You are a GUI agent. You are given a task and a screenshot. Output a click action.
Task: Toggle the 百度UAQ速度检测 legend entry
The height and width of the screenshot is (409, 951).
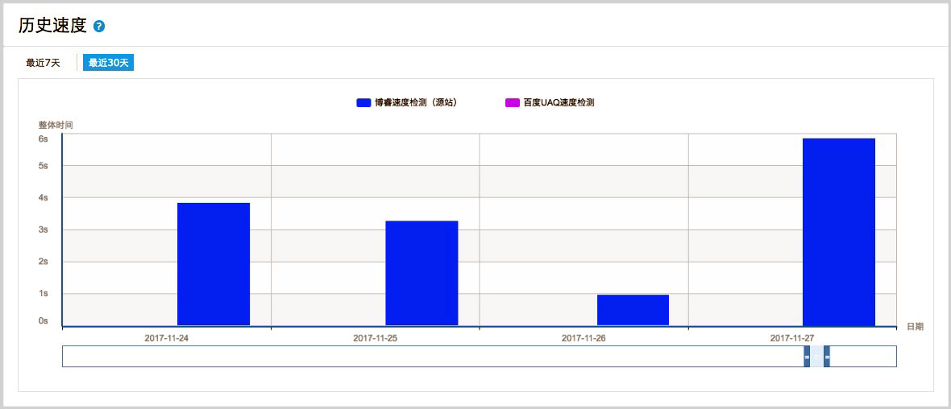point(550,103)
